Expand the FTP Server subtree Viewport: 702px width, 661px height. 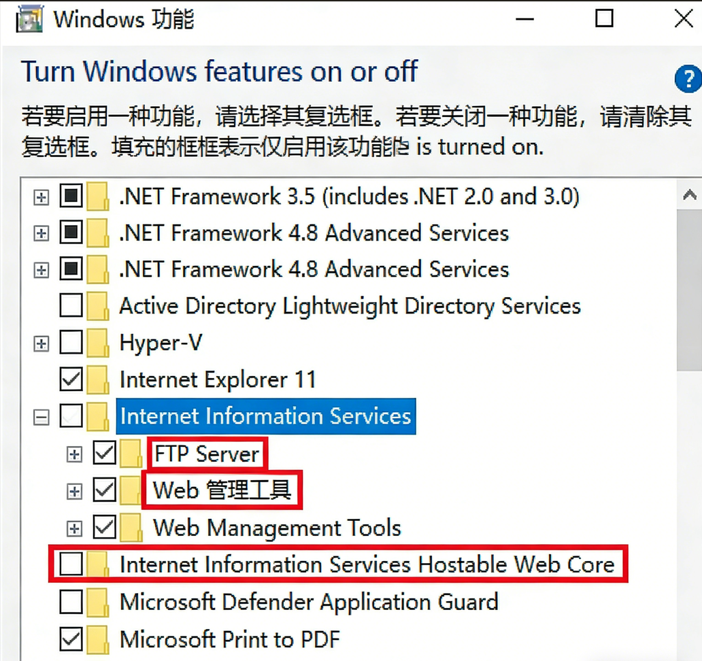[x=74, y=454]
